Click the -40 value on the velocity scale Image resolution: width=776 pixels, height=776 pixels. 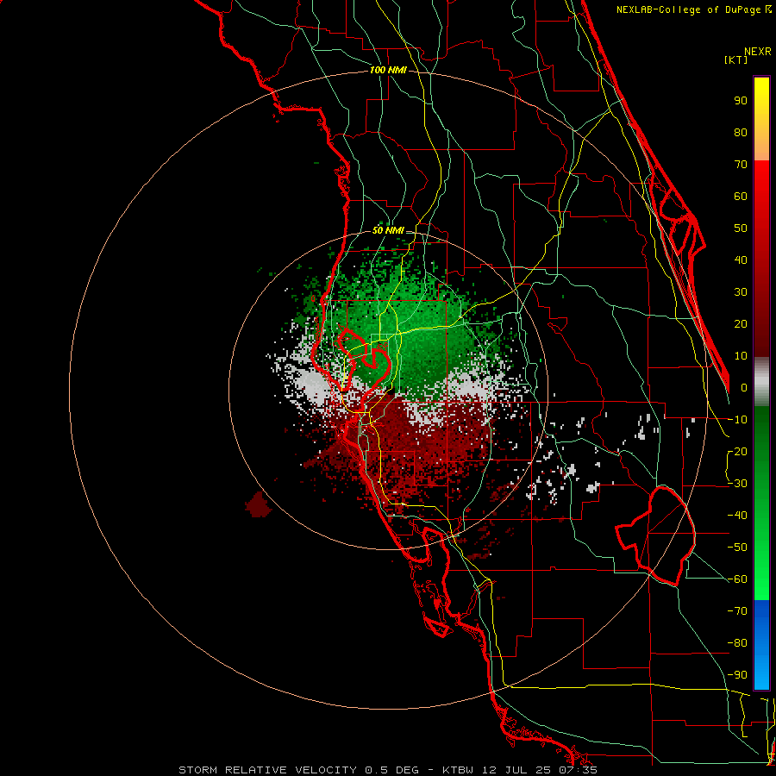pyautogui.click(x=737, y=516)
